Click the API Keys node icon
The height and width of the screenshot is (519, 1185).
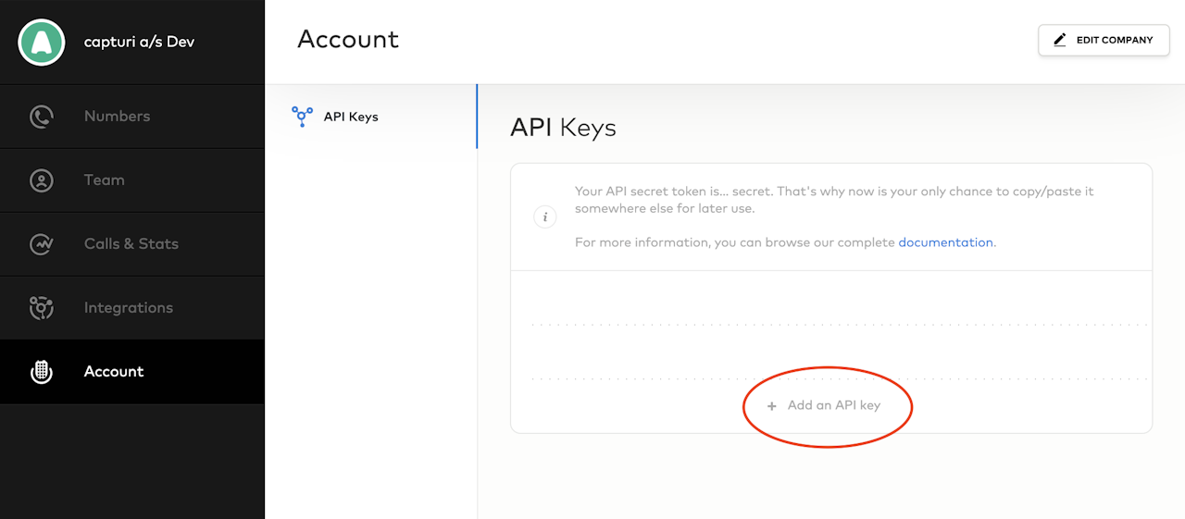pyautogui.click(x=302, y=117)
